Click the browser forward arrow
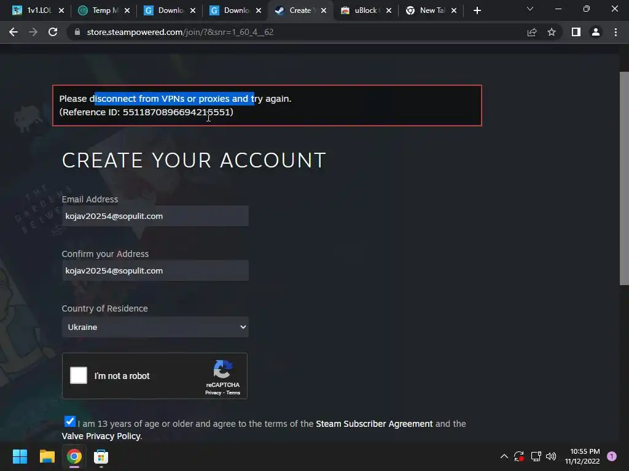The image size is (629, 471). (33, 32)
